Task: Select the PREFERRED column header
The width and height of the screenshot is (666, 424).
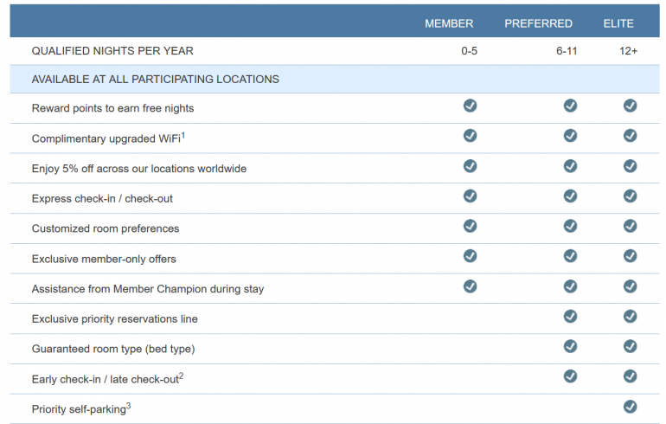Action: tap(538, 23)
